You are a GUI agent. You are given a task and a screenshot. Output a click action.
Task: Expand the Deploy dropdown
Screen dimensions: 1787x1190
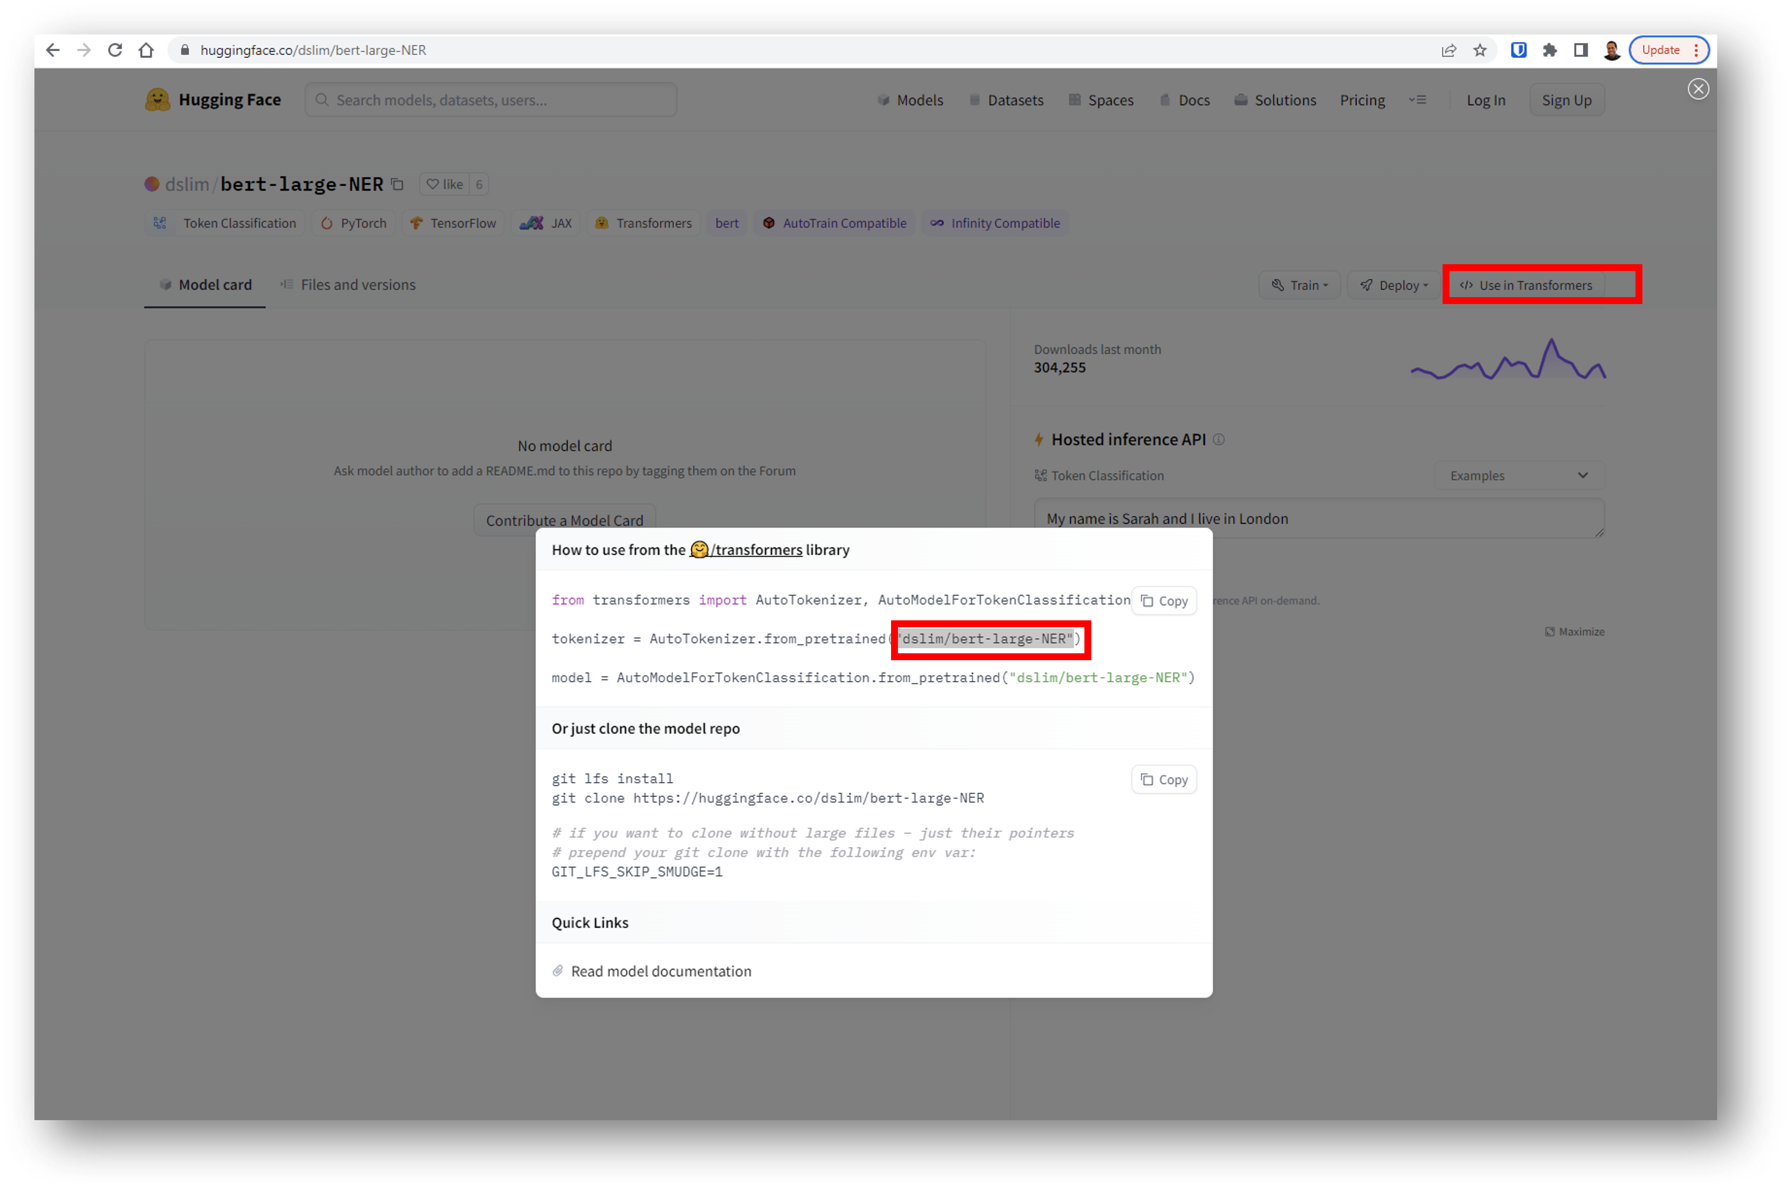1394,285
